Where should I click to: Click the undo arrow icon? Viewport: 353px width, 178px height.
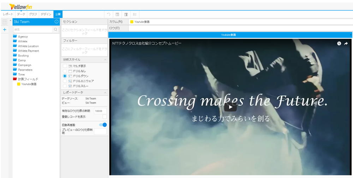tap(109, 14)
